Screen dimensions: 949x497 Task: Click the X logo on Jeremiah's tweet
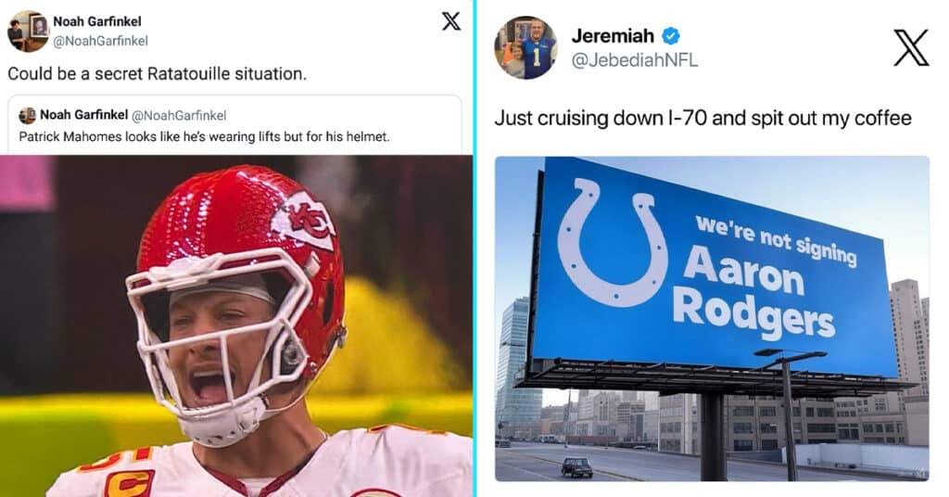[x=911, y=48]
